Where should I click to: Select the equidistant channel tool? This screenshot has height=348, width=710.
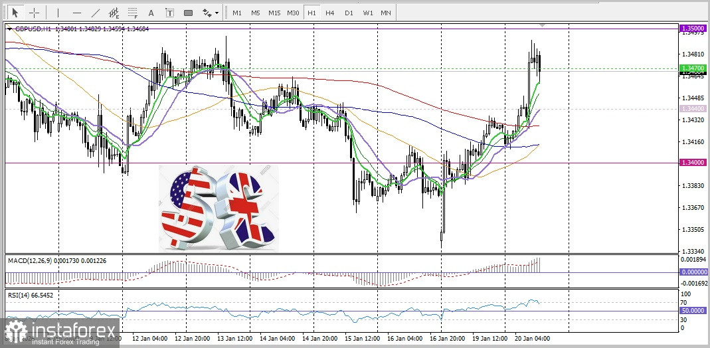(114, 13)
